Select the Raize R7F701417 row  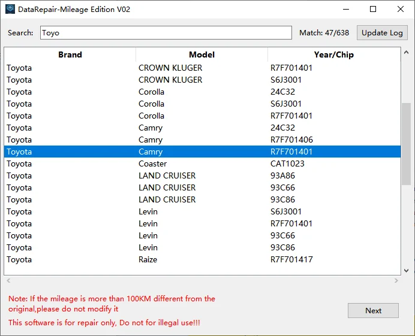202,259
